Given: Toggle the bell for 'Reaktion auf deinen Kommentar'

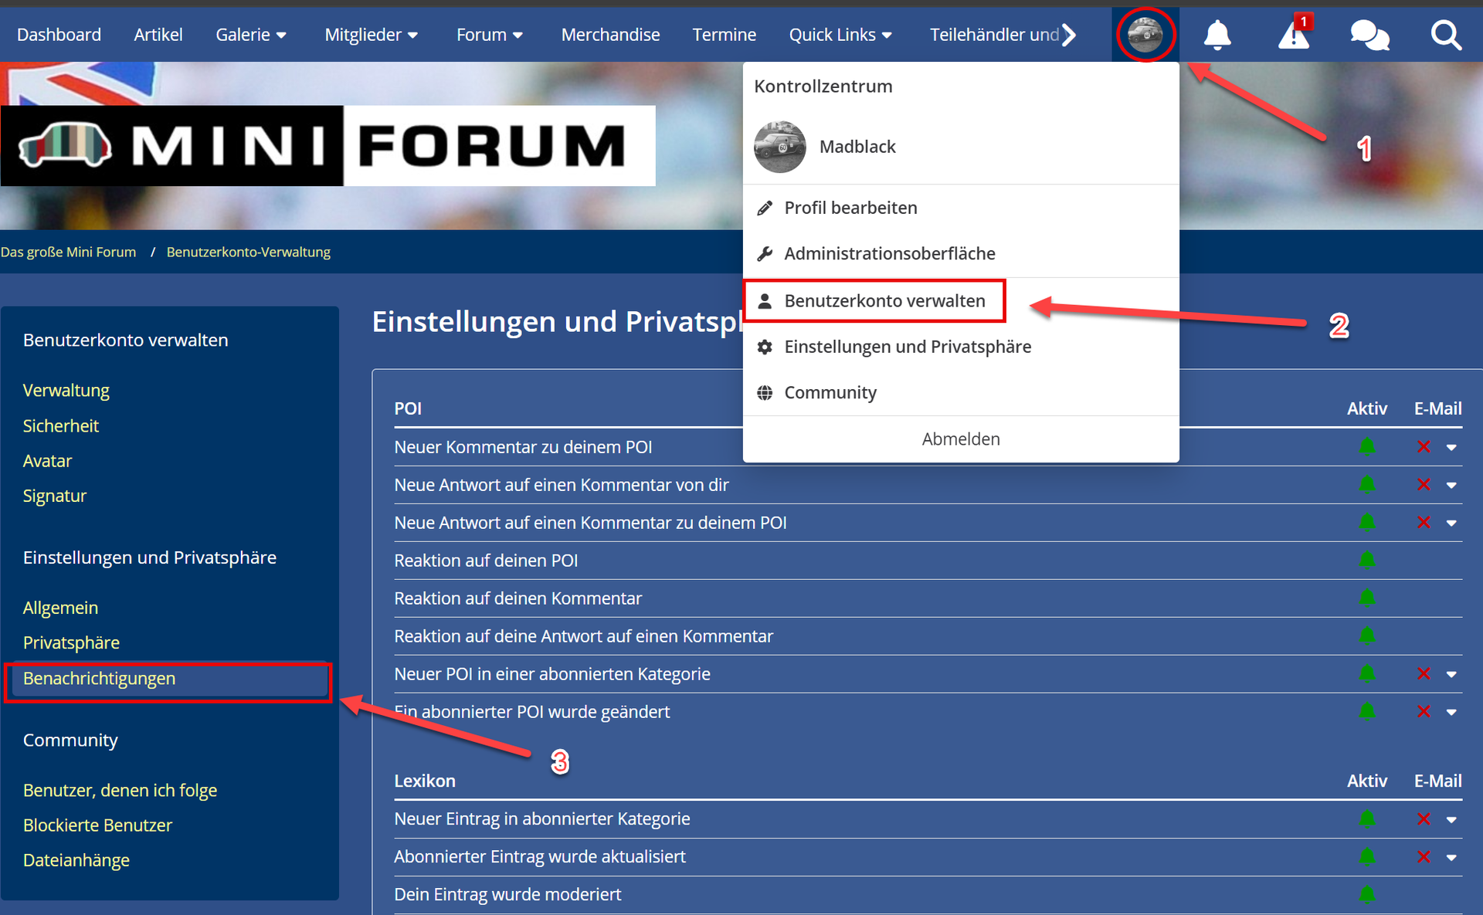Looking at the screenshot, I should tap(1366, 598).
